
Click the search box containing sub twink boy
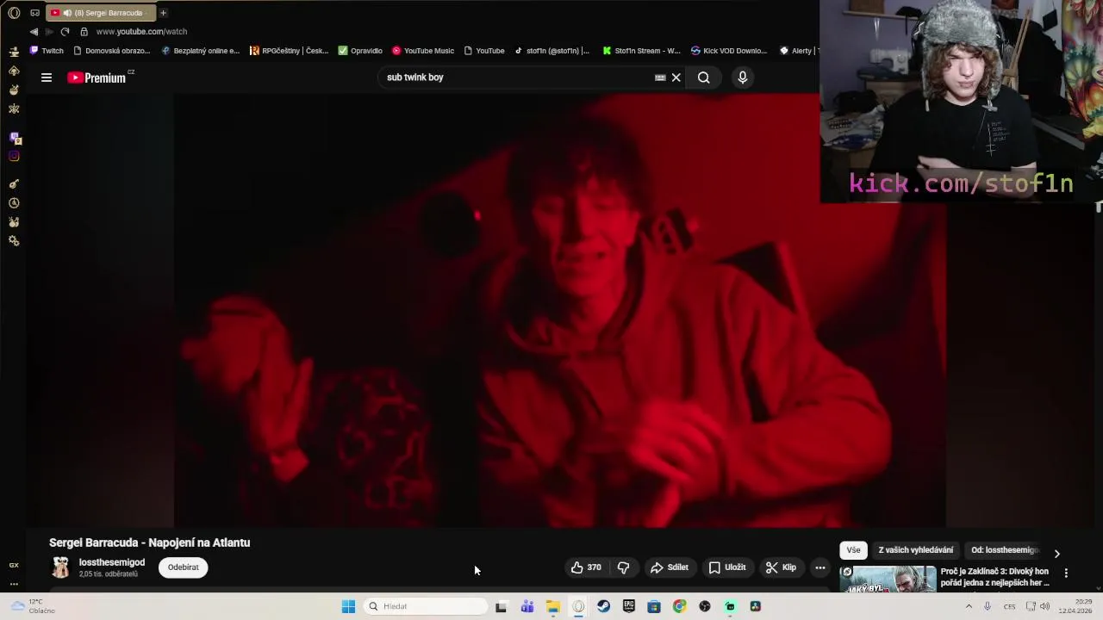pyautogui.click(x=517, y=77)
